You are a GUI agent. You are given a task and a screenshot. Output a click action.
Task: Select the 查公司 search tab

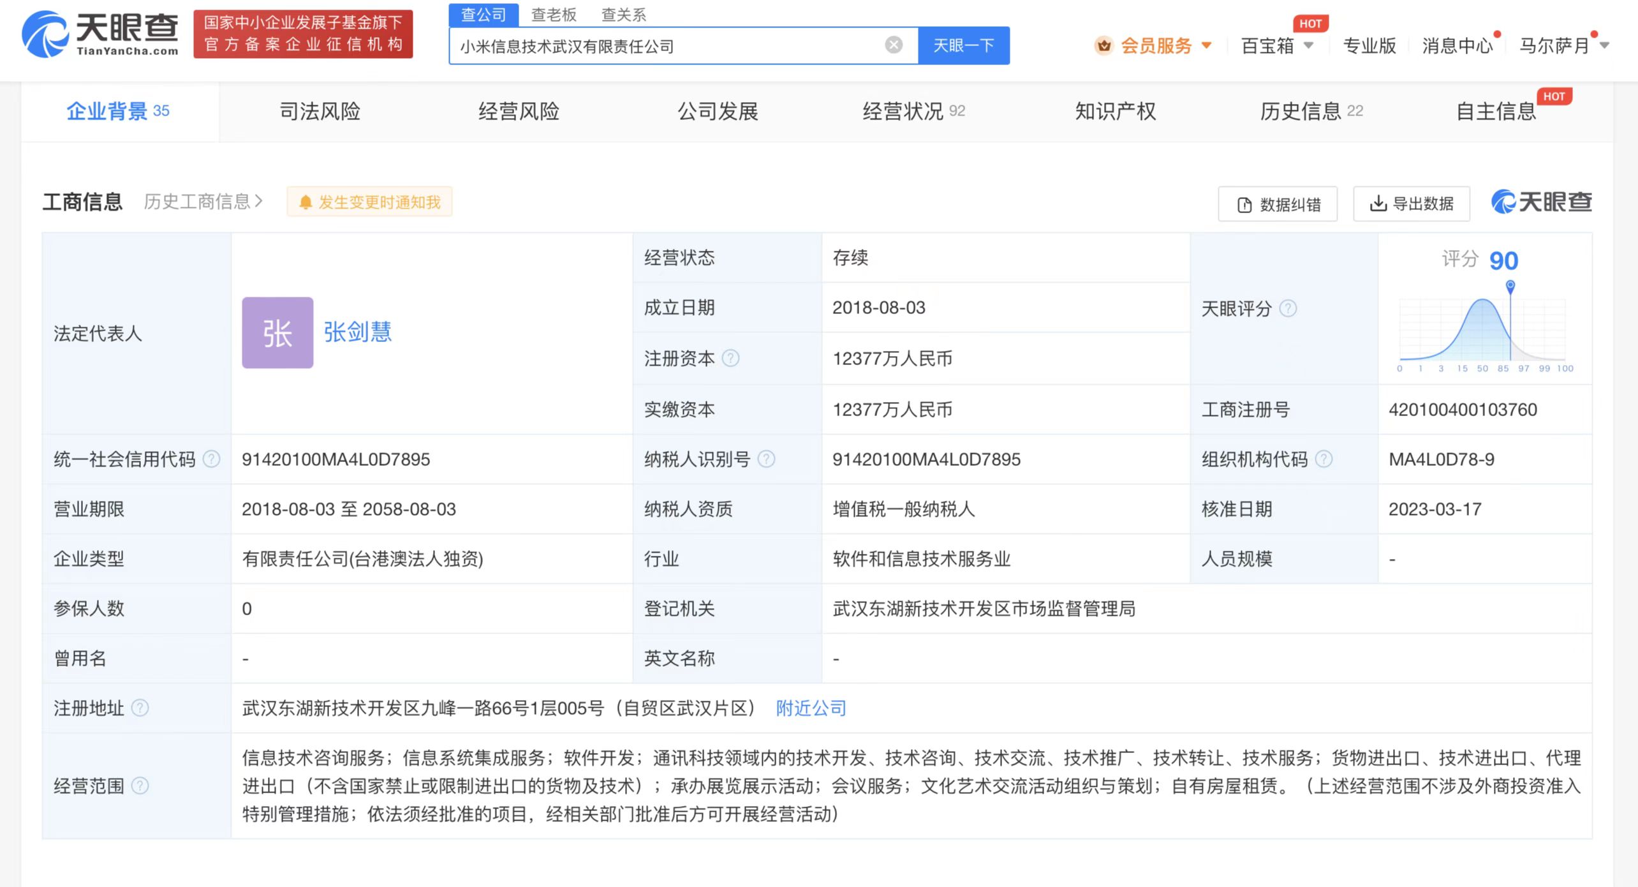pyautogui.click(x=483, y=15)
